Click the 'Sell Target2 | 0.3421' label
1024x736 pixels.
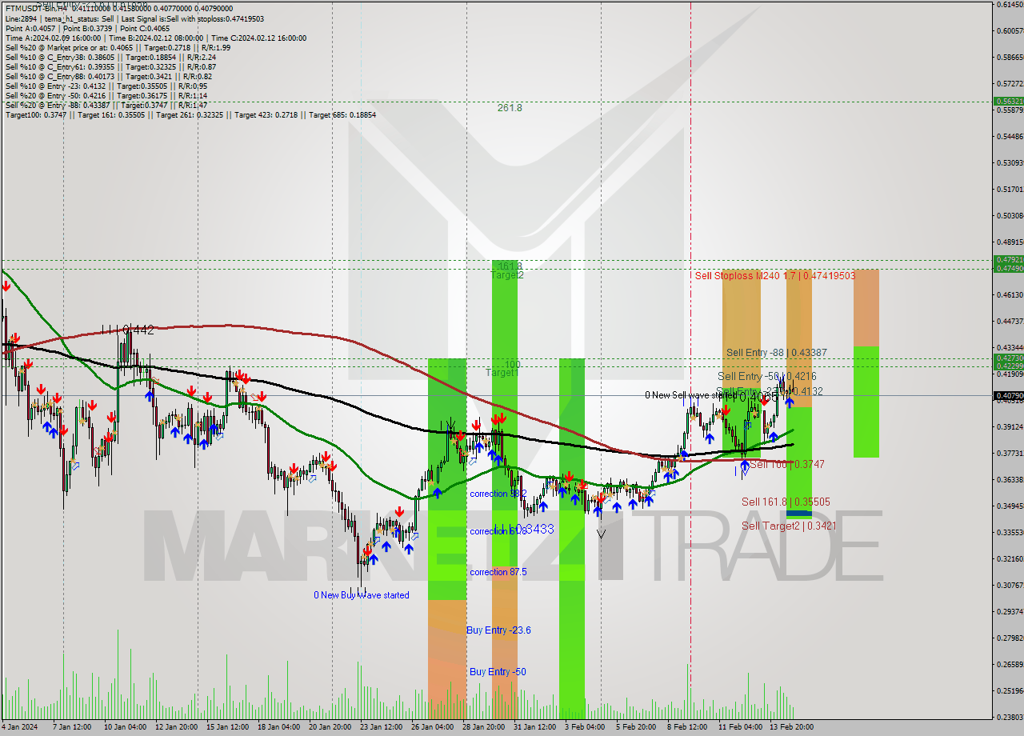coord(789,526)
